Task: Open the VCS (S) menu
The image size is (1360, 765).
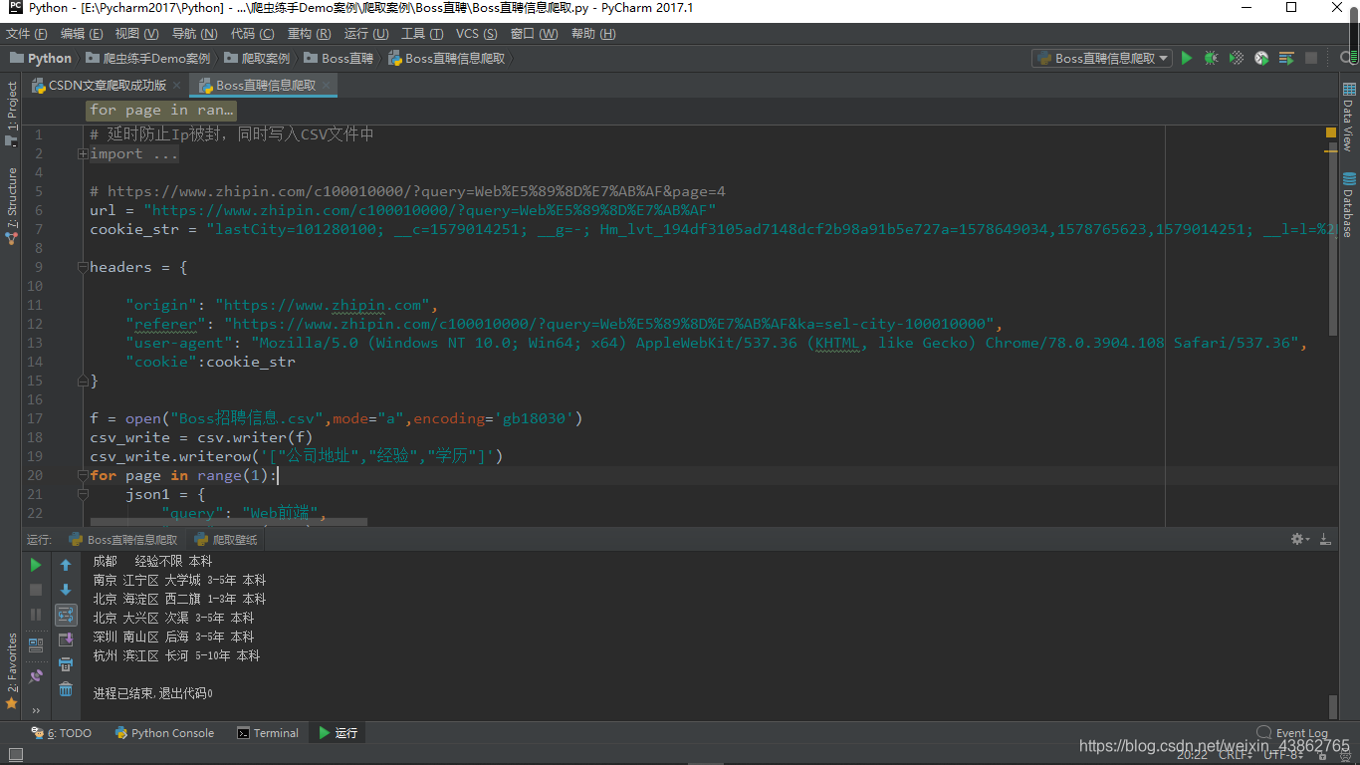Action: pos(478,34)
